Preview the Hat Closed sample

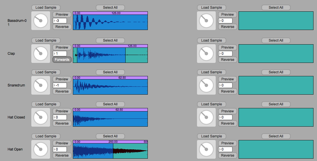click(62, 111)
